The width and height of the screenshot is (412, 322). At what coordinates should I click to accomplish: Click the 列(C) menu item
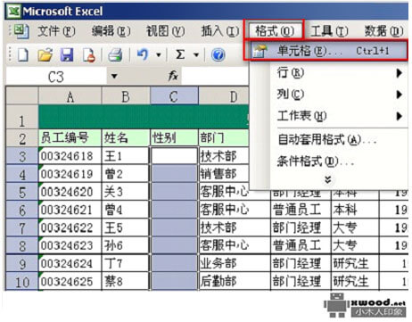328,95
